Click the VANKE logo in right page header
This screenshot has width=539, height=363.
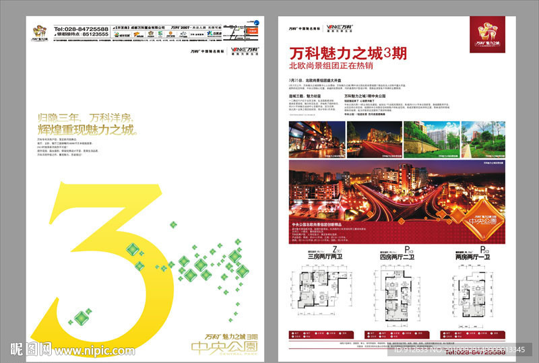(x=340, y=28)
